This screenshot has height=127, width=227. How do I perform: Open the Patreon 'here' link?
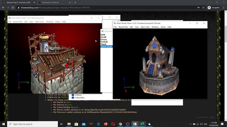(70, 105)
